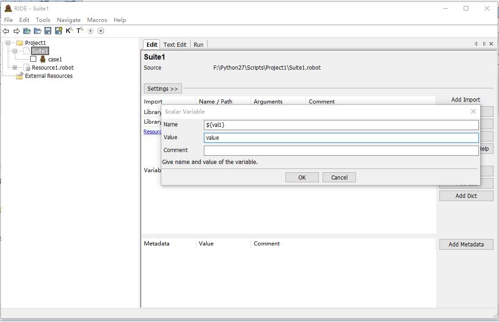The width and height of the screenshot is (499, 322).
Task: Click the Resource1.robot file icon
Action: tap(27, 67)
